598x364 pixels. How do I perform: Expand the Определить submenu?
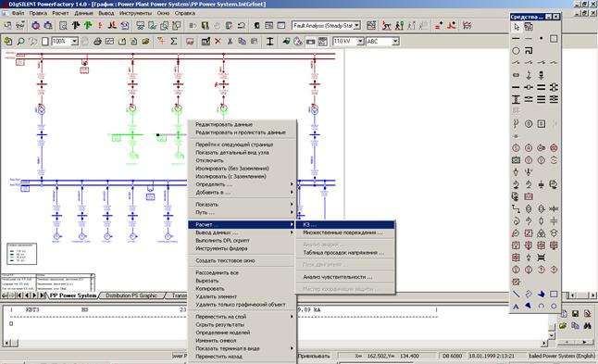coord(243,184)
